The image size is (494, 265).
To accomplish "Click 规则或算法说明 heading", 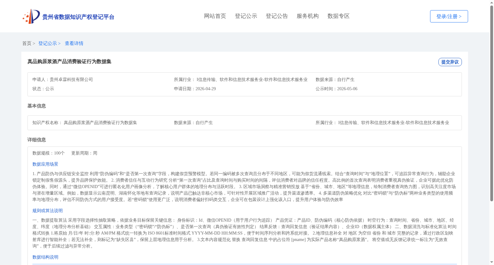I will tap(48, 211).
